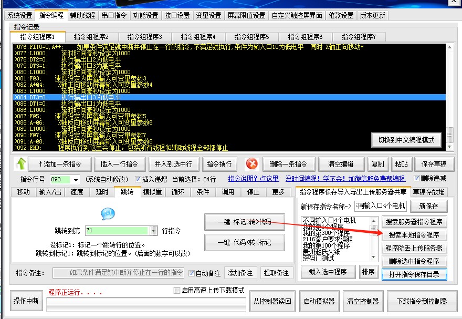Image resolution: width=462 pixels, height=319 pixels.
Task: Click the 指令备注 text field
Action: [119, 273]
